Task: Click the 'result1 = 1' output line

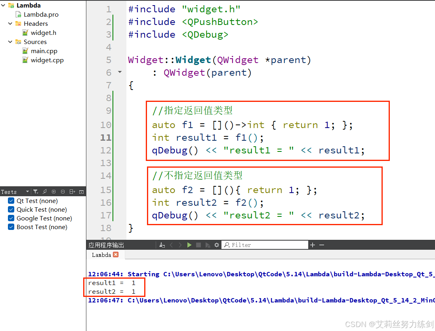Action: coord(112,283)
